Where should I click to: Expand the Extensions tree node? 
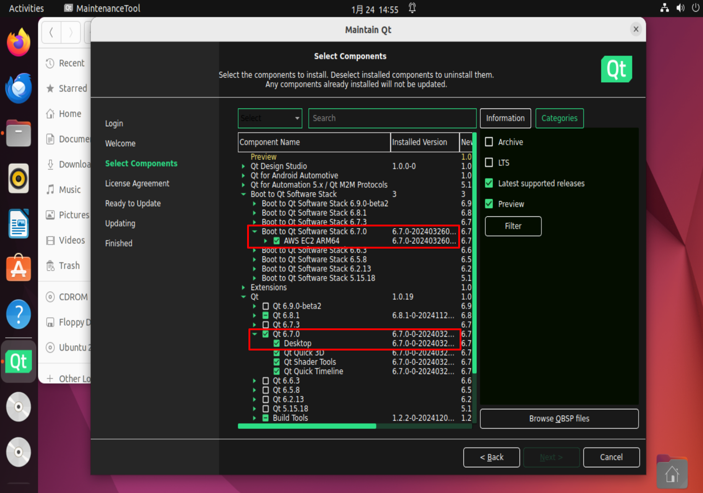coord(243,287)
